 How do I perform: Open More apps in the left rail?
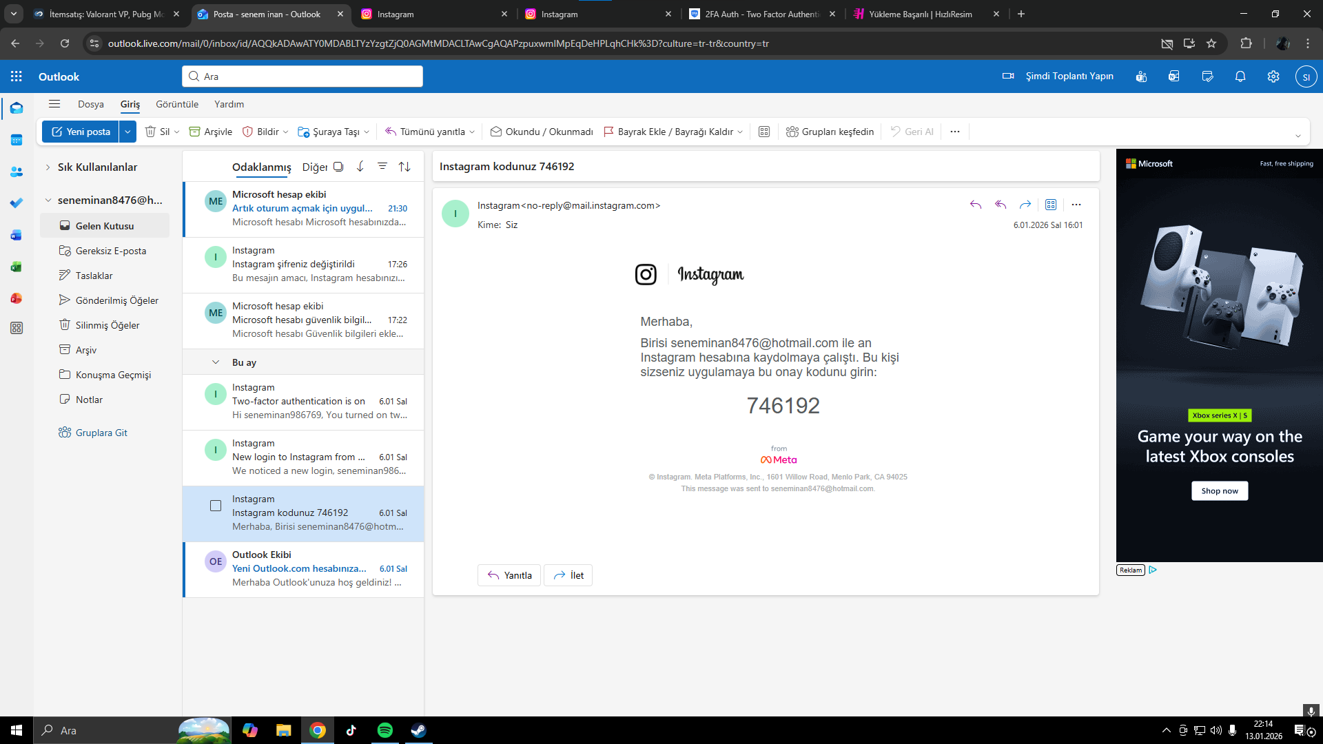pyautogui.click(x=17, y=329)
